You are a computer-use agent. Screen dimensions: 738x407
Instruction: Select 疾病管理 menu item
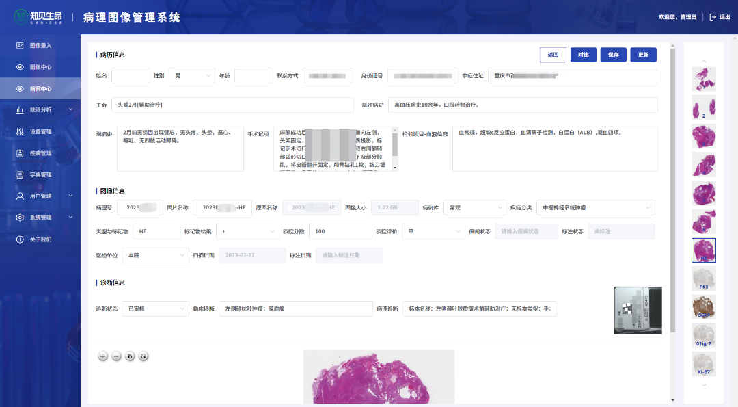pyautogui.click(x=40, y=153)
